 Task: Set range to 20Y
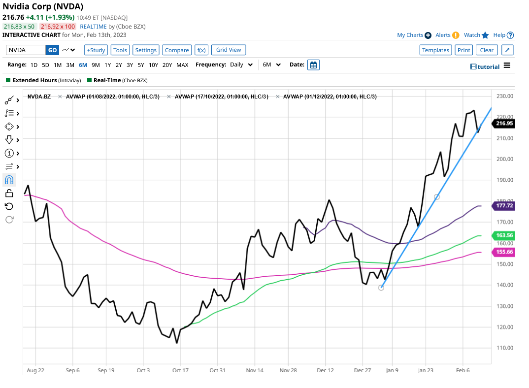point(167,65)
